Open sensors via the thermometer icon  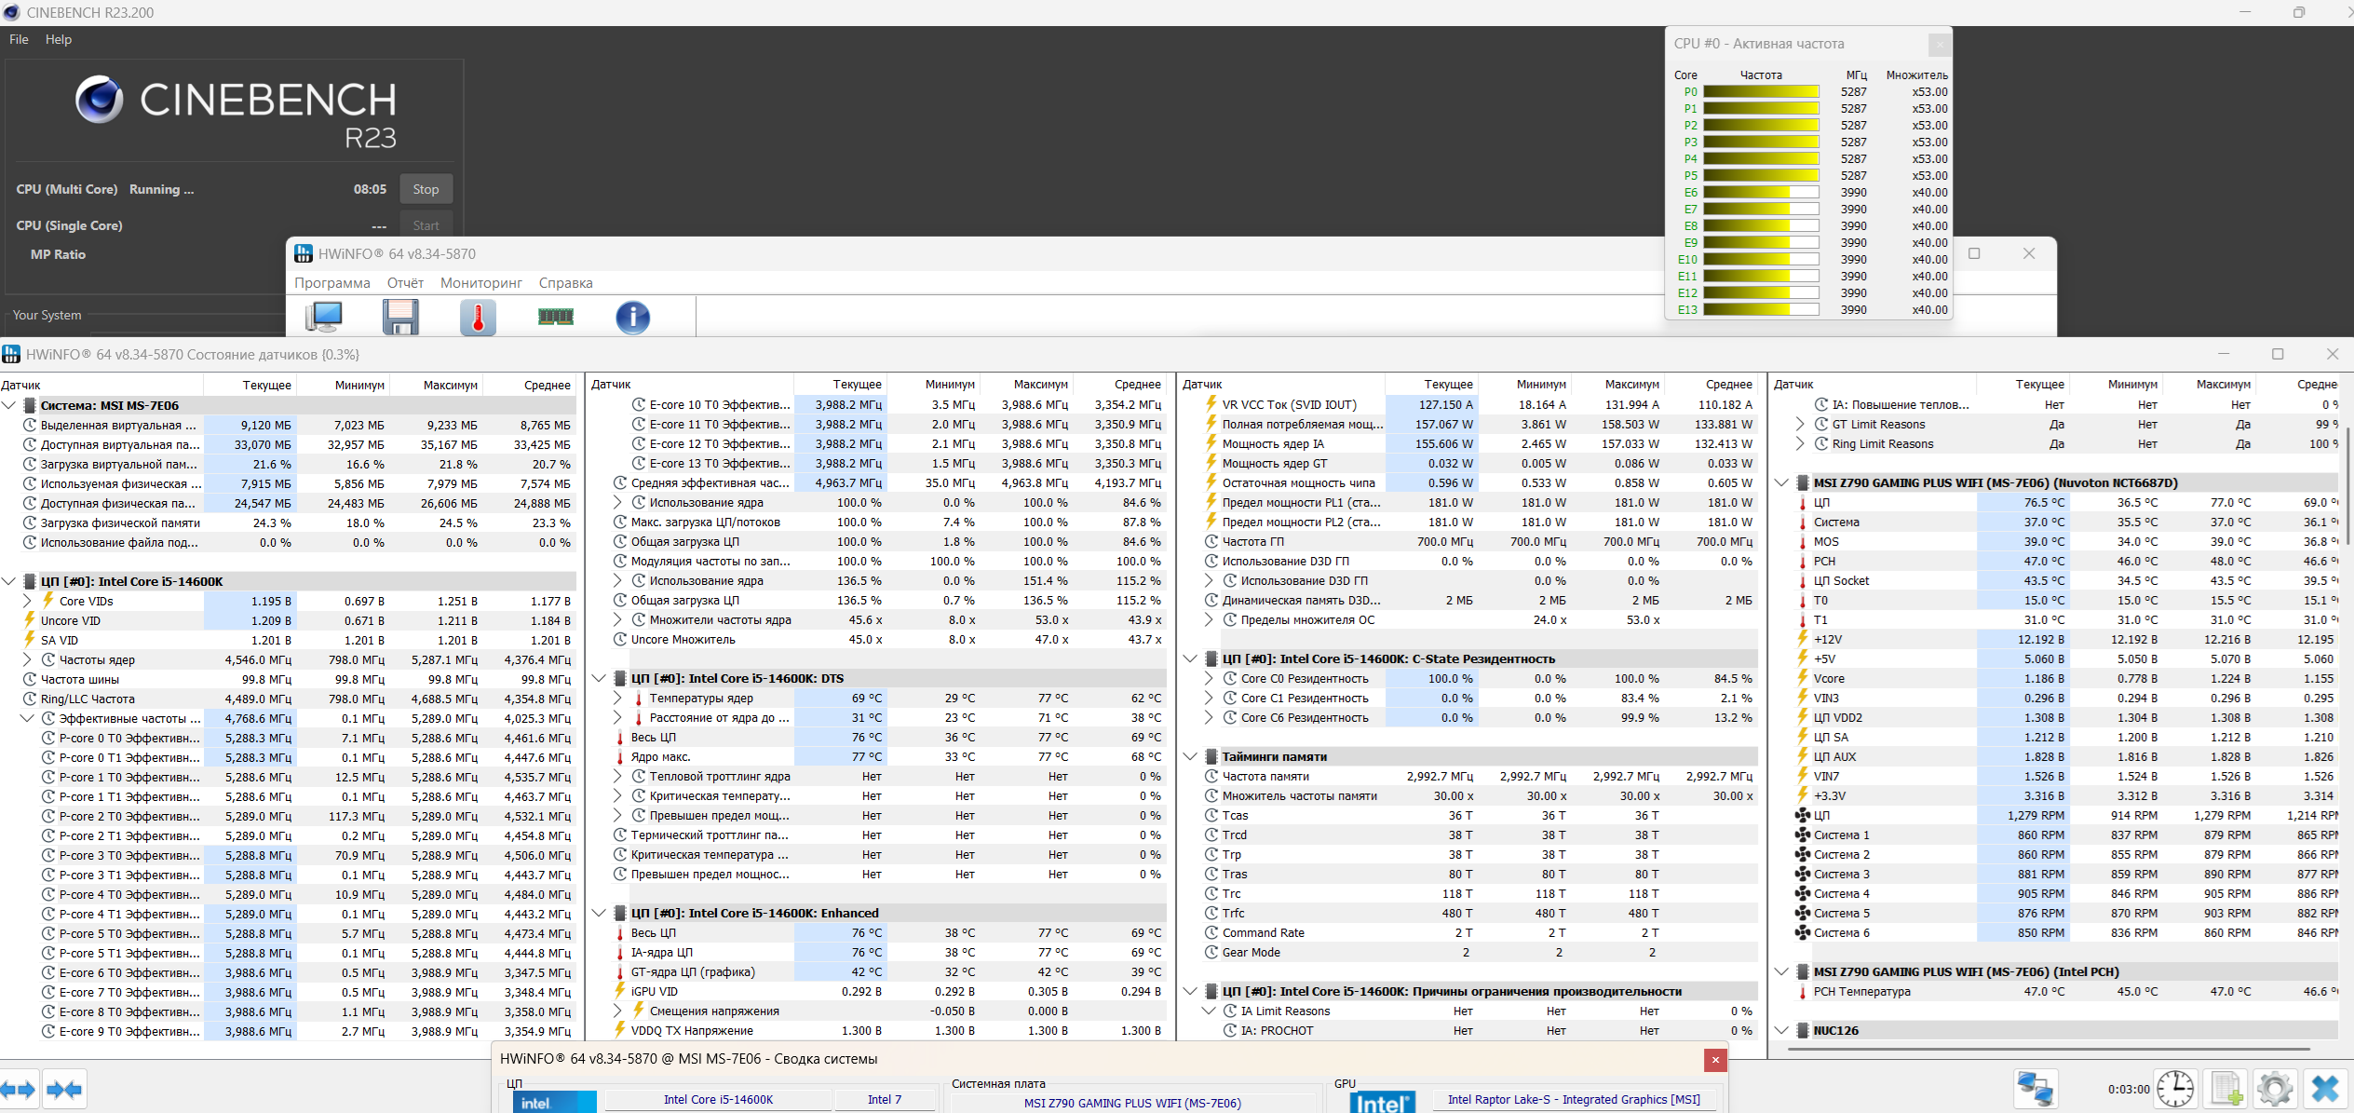(478, 318)
